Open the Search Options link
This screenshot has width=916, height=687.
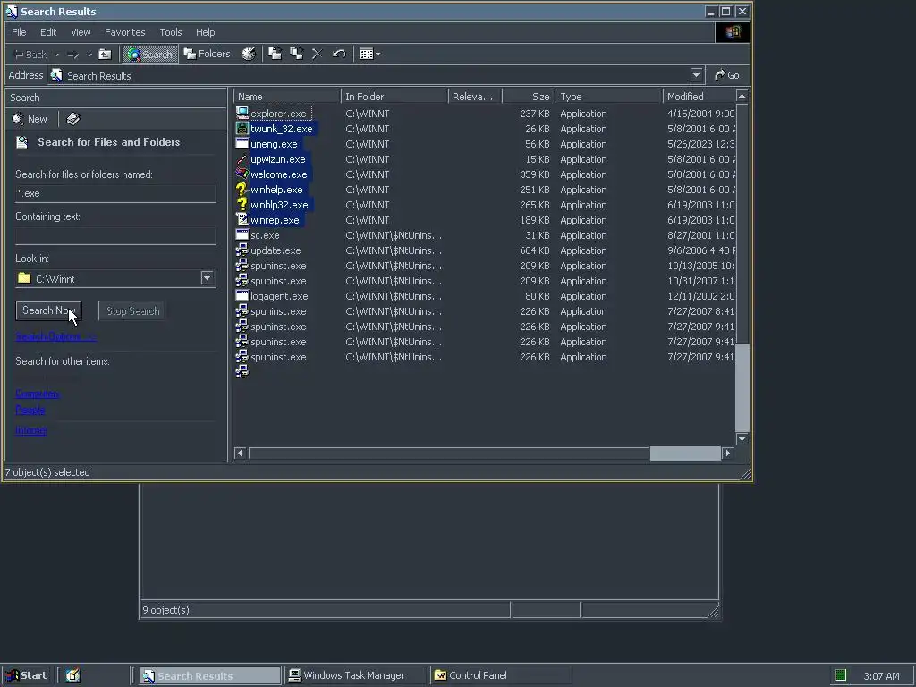[x=55, y=336]
